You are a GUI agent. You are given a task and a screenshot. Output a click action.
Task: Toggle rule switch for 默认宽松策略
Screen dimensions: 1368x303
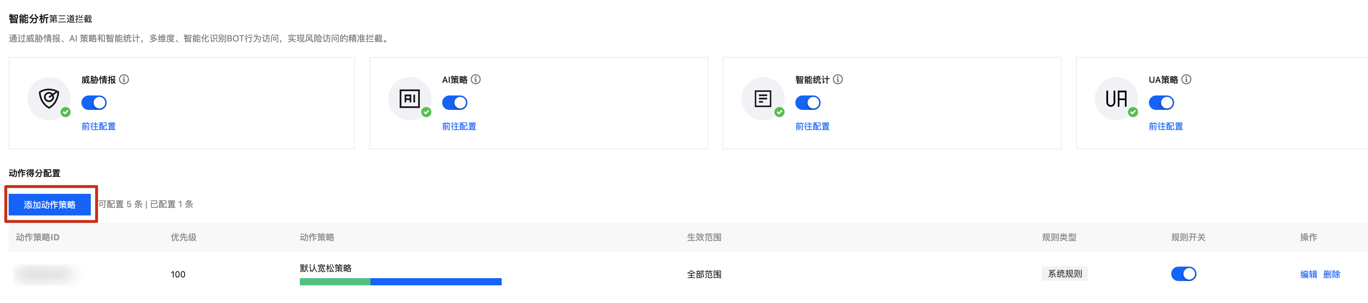click(x=1184, y=274)
